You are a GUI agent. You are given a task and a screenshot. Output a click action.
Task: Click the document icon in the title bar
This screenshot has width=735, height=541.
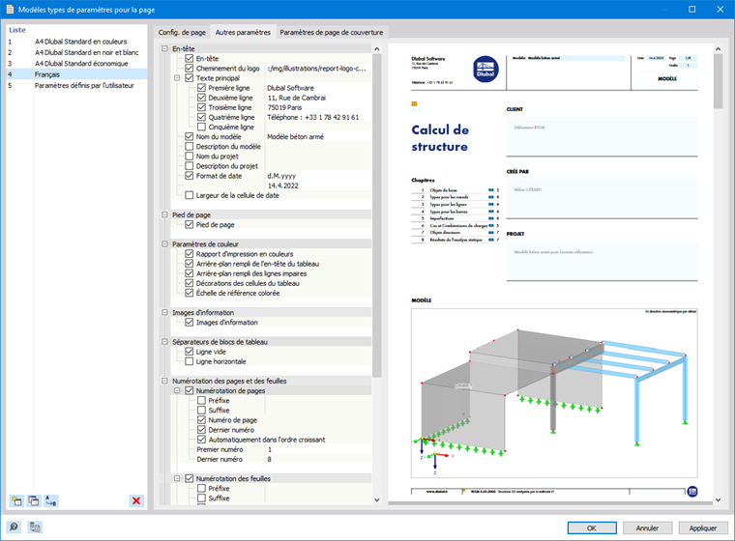[x=10, y=10]
